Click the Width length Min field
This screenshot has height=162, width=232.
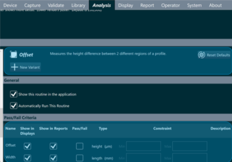144,158
